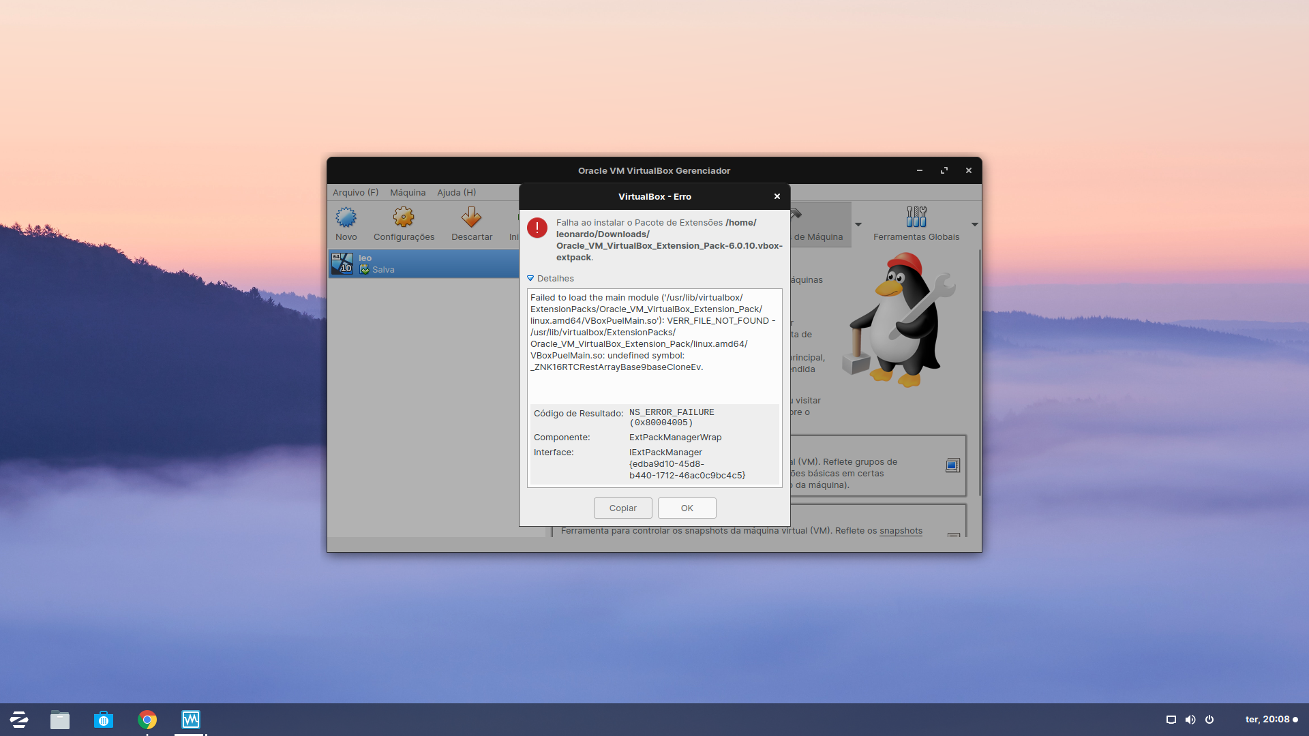Open the Arquivo (F) menu
1309x736 pixels.
pos(355,193)
